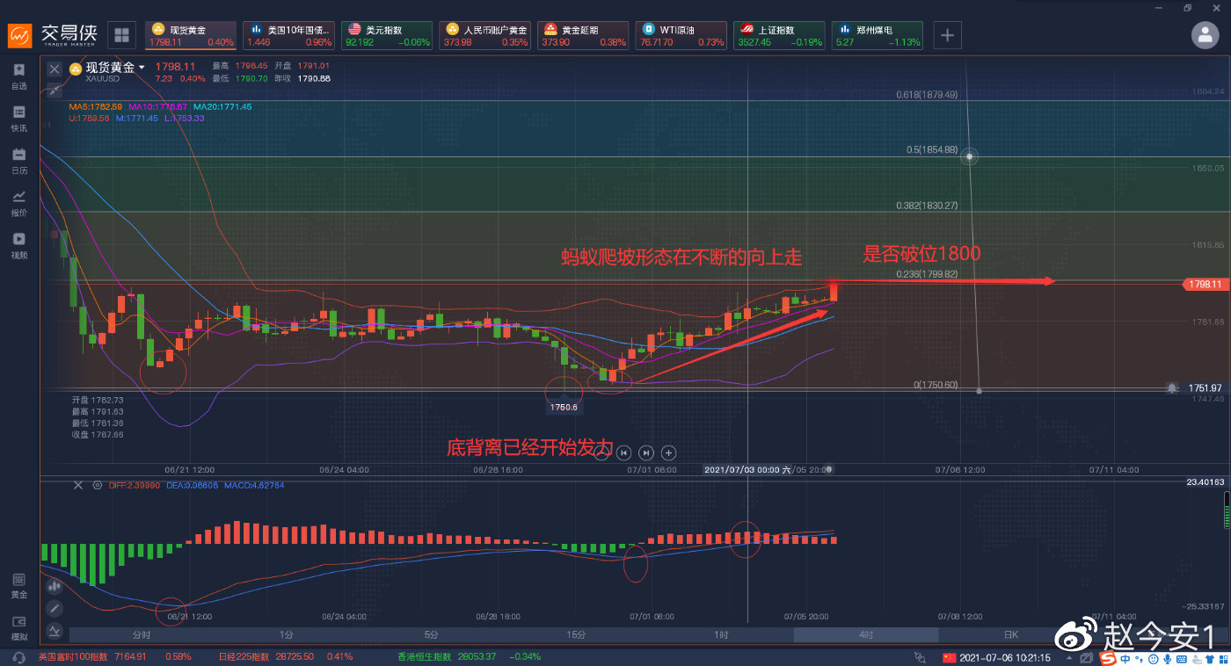This screenshot has height=666, width=1231.
Task: Click the 0(1750.60) Fibonacci base point
Action: click(x=979, y=390)
